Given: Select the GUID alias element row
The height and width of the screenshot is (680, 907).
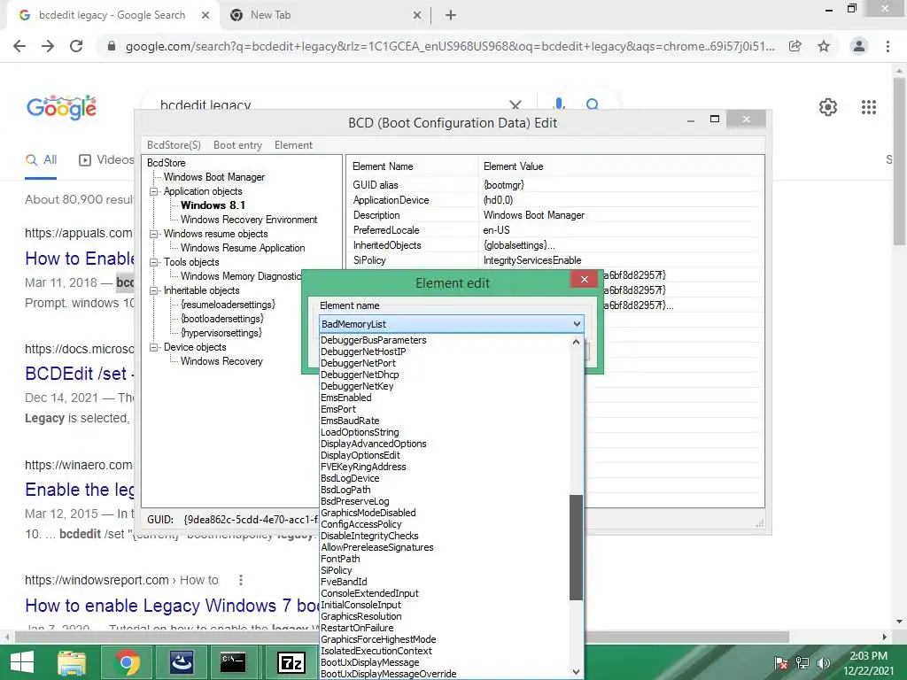Looking at the screenshot, I should 555,185.
